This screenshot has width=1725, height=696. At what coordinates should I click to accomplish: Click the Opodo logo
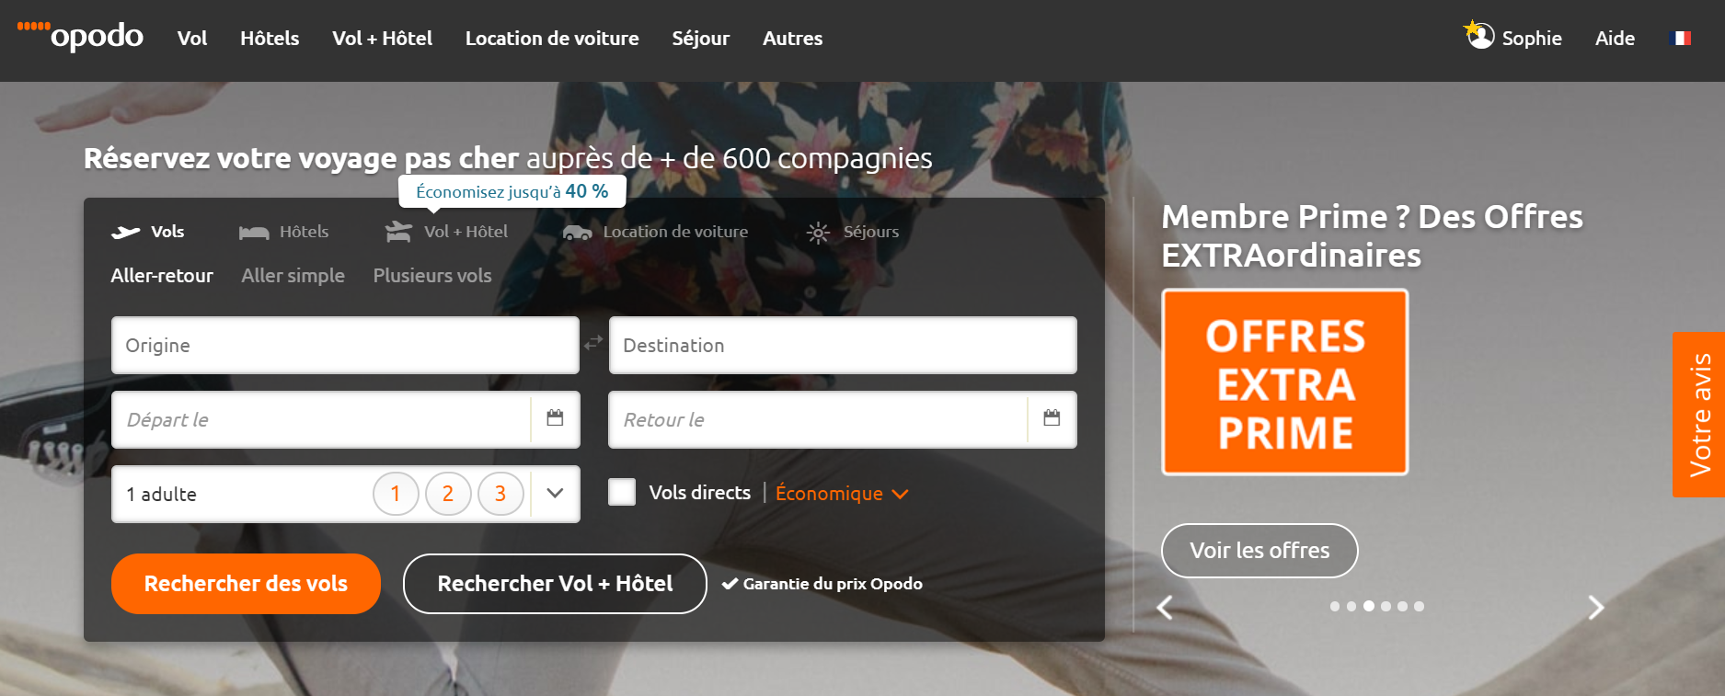pos(81,36)
